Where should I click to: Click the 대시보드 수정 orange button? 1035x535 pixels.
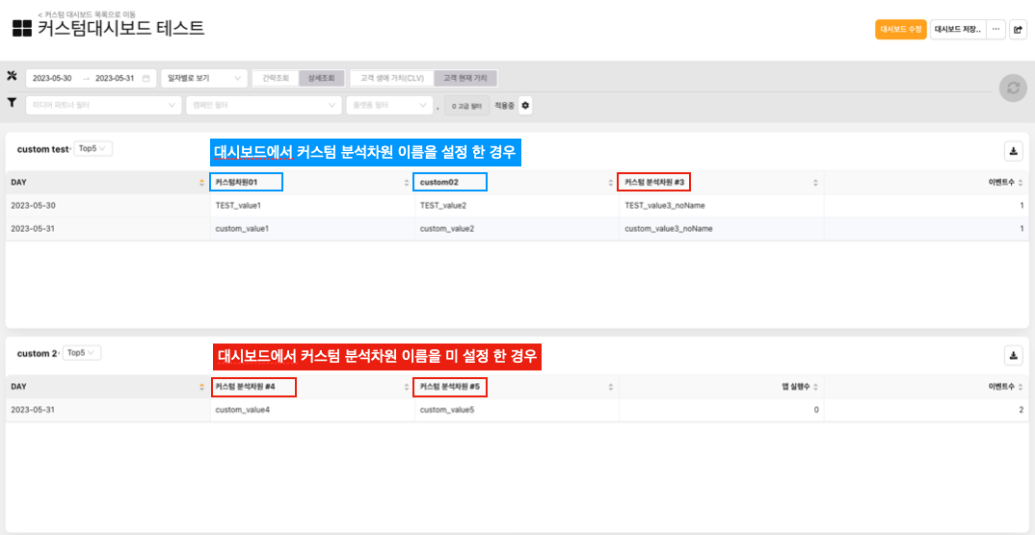pyautogui.click(x=900, y=30)
